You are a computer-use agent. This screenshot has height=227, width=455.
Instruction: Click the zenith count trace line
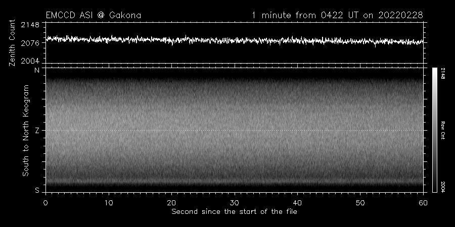235,40
